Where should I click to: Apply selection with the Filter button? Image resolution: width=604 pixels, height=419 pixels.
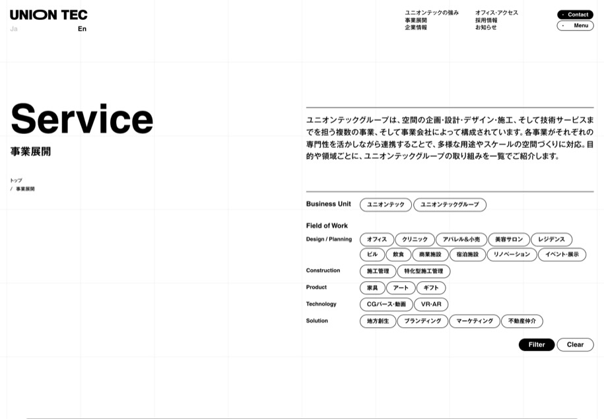537,344
